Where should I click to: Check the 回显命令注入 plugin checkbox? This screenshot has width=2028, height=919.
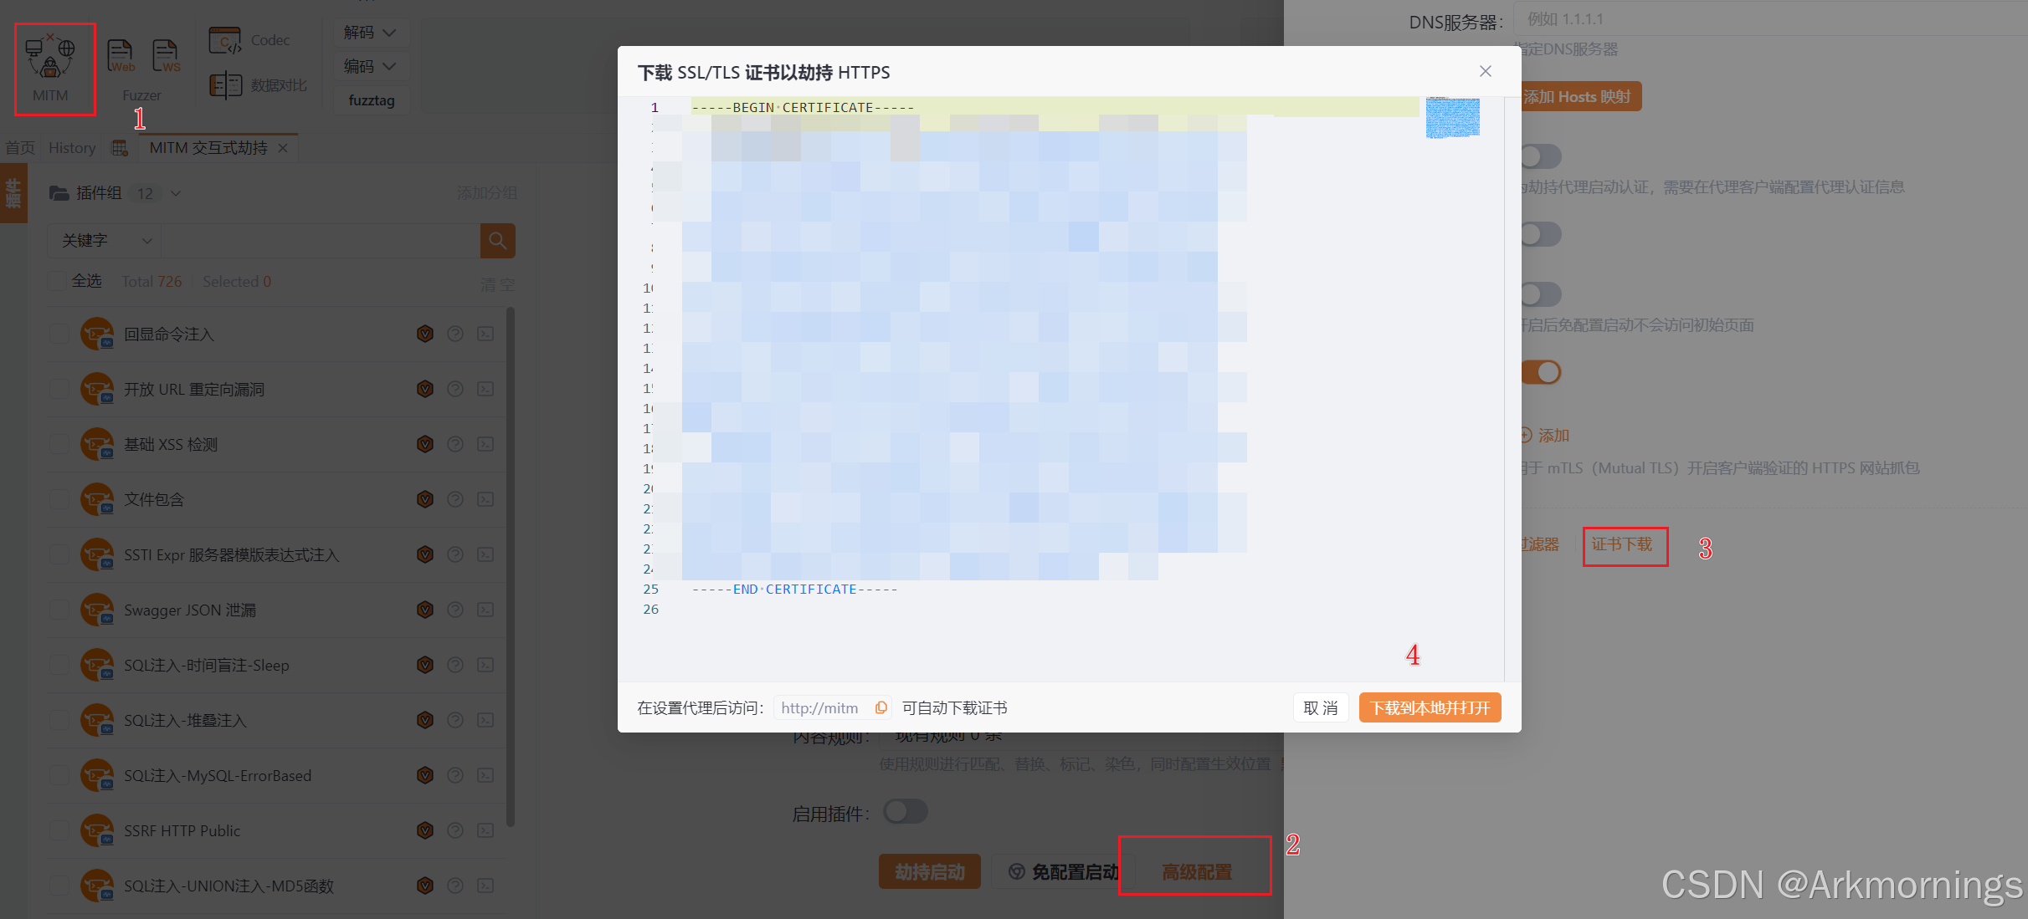tap(59, 333)
